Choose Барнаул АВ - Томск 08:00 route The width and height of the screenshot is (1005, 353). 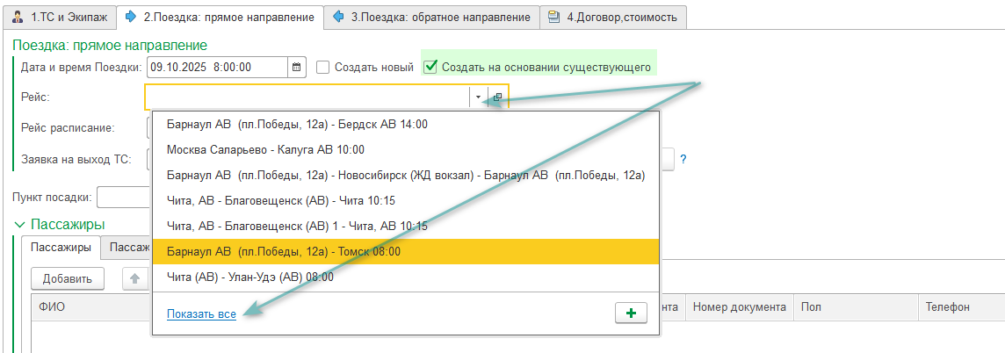coord(283,252)
